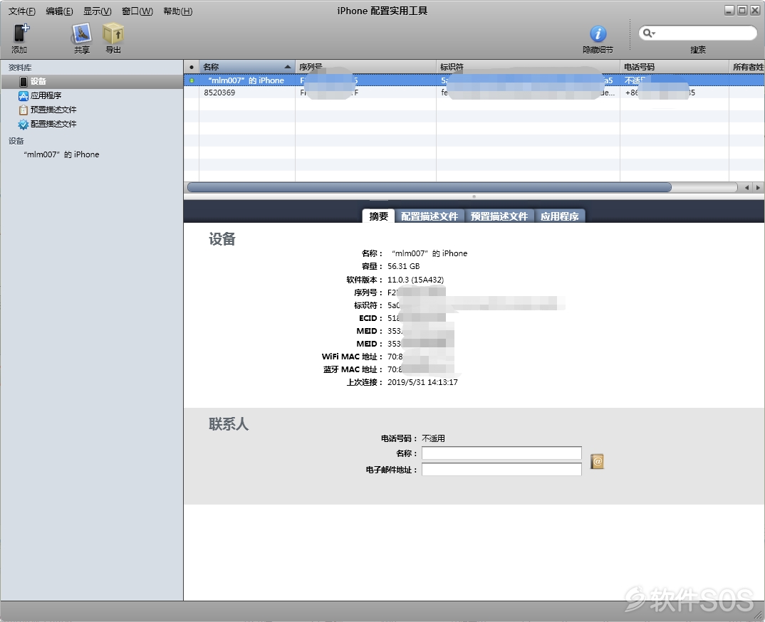Sort by the 序列号 column header

click(365, 67)
